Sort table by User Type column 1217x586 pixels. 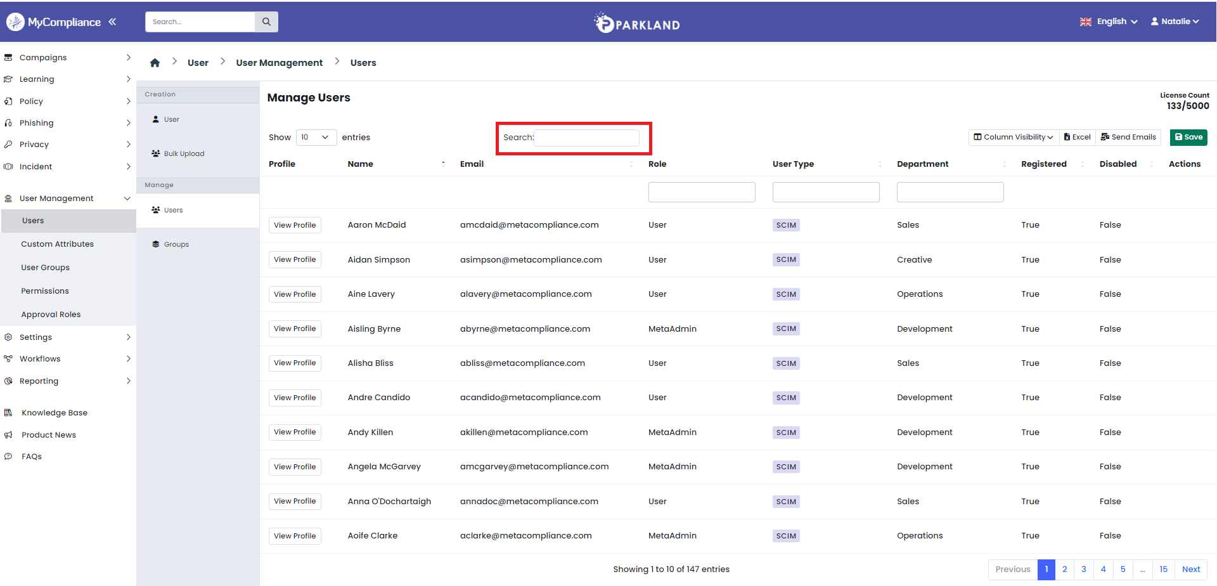[827, 164]
